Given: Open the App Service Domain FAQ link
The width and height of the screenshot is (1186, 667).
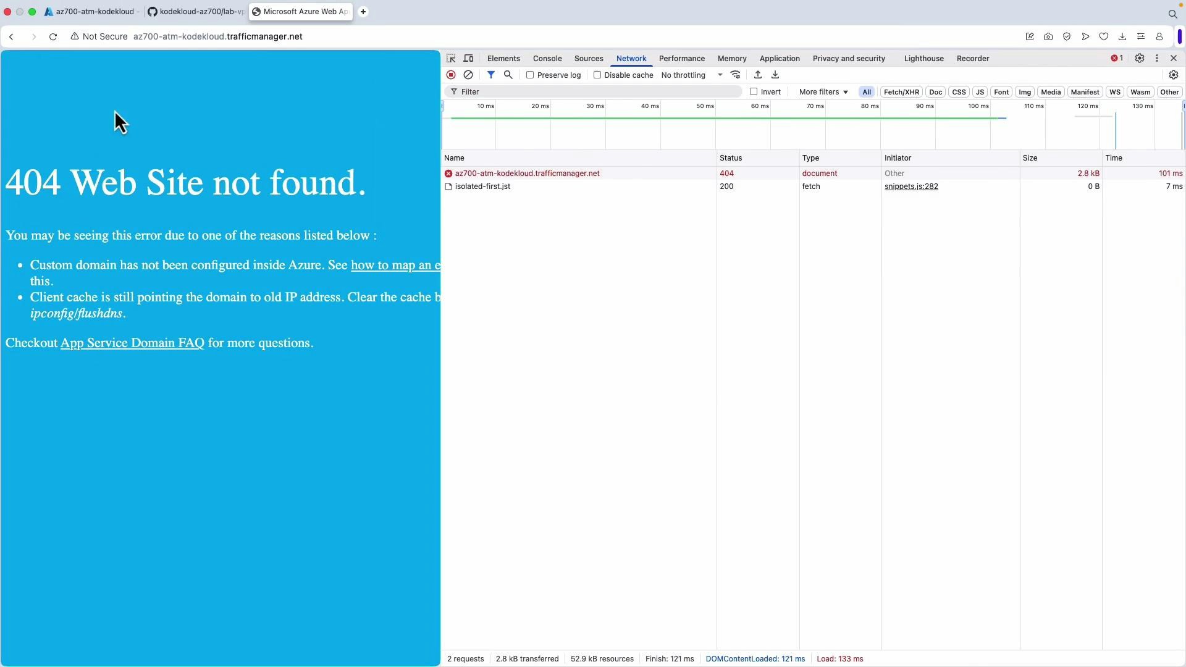Looking at the screenshot, I should pyautogui.click(x=131, y=343).
